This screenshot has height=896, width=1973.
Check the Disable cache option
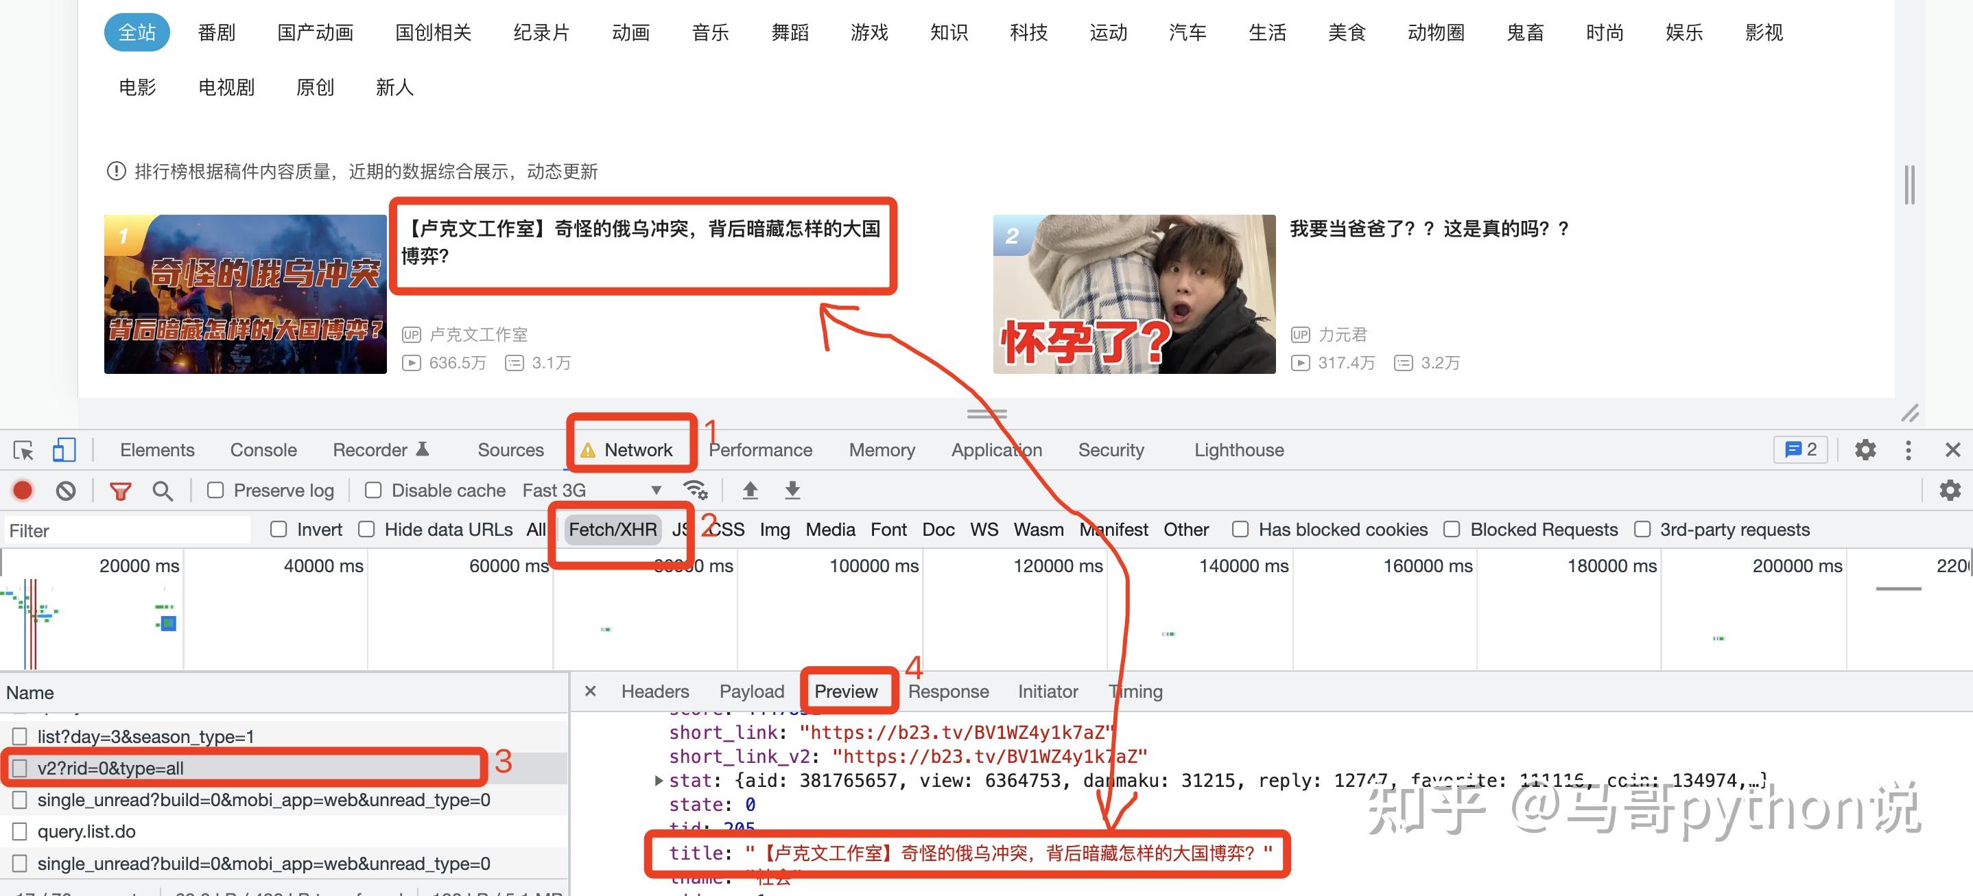point(374,490)
